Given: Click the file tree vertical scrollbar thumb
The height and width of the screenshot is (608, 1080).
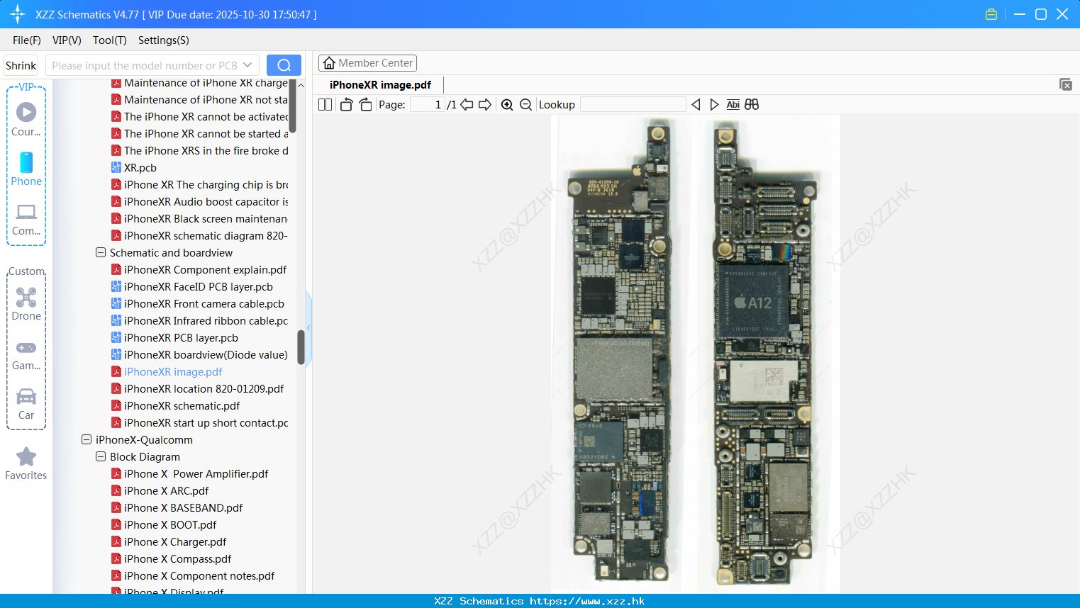Looking at the screenshot, I should pyautogui.click(x=301, y=347).
